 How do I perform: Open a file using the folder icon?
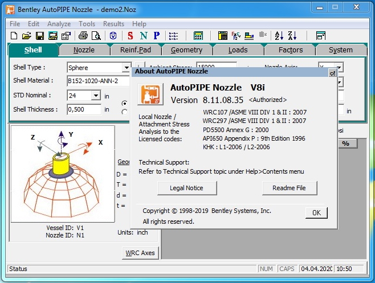(x=27, y=36)
